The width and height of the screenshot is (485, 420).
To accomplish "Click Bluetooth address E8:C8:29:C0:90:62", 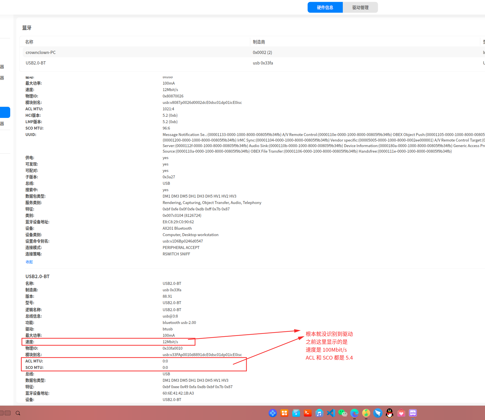I will coord(178,222).
